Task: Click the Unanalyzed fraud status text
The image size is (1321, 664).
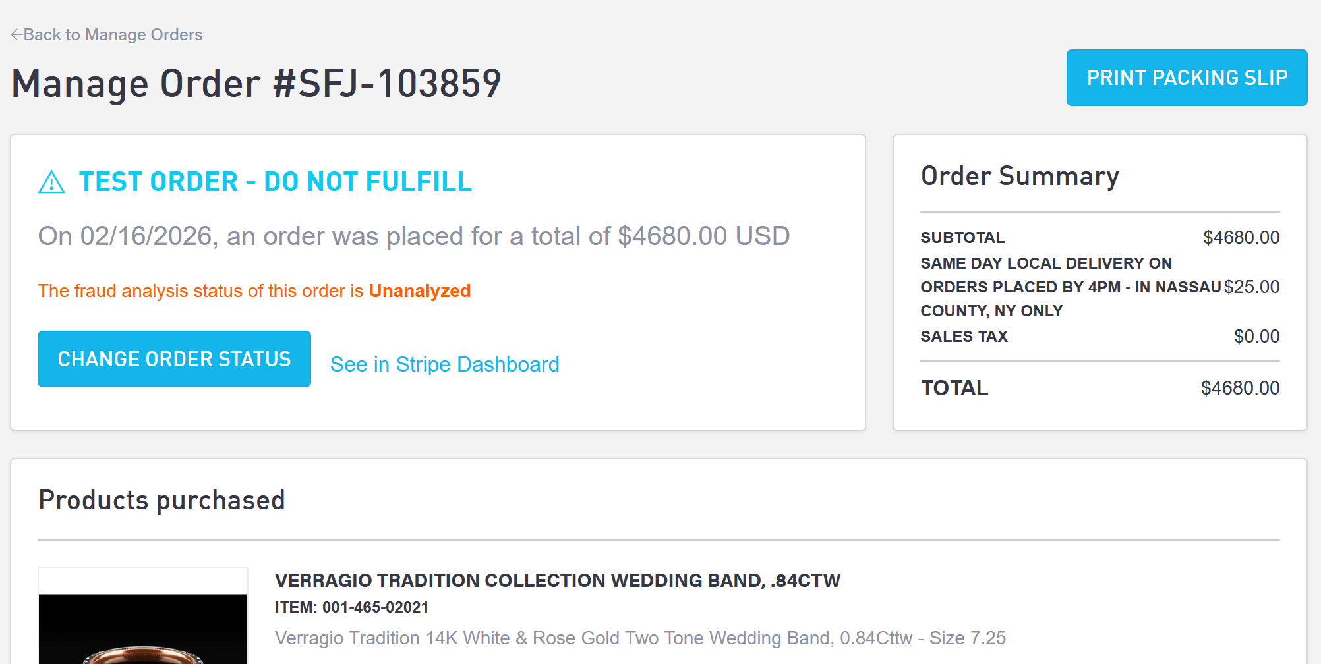Action: point(419,290)
